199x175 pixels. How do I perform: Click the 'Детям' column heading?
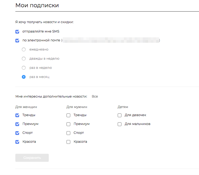[x=123, y=107]
